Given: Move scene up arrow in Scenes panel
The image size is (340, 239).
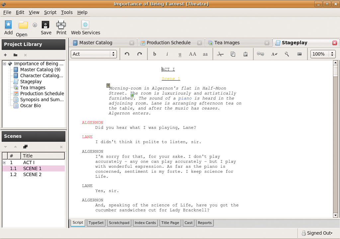Looking at the screenshot, I should [15, 147].
